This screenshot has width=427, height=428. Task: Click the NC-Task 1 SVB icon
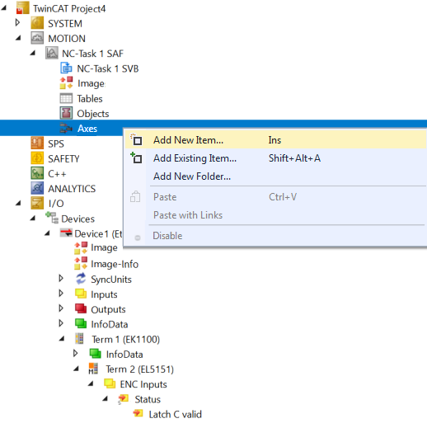(66, 68)
